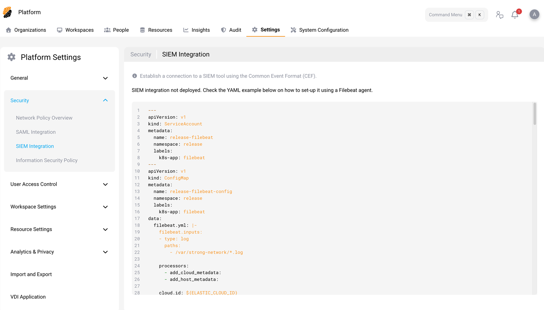Open the People section icon
This screenshot has width=544, height=310.
(x=107, y=30)
